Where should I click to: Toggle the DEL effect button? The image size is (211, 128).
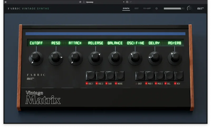pos(169,76)
